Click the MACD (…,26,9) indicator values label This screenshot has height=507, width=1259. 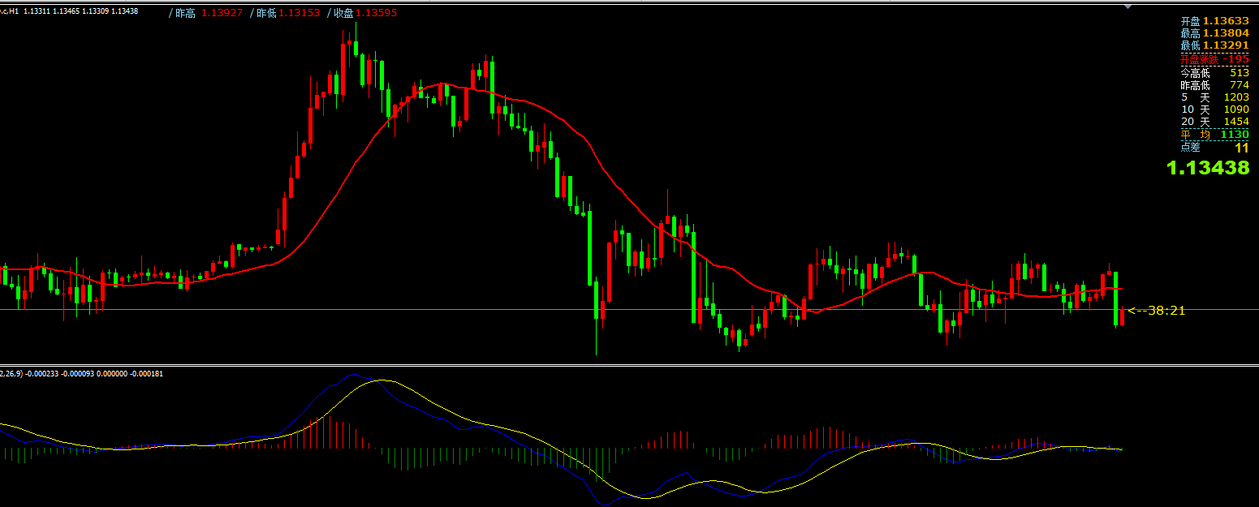tap(81, 373)
